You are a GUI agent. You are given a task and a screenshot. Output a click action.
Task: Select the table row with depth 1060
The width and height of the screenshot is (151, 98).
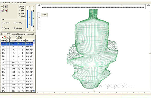tap(17, 69)
